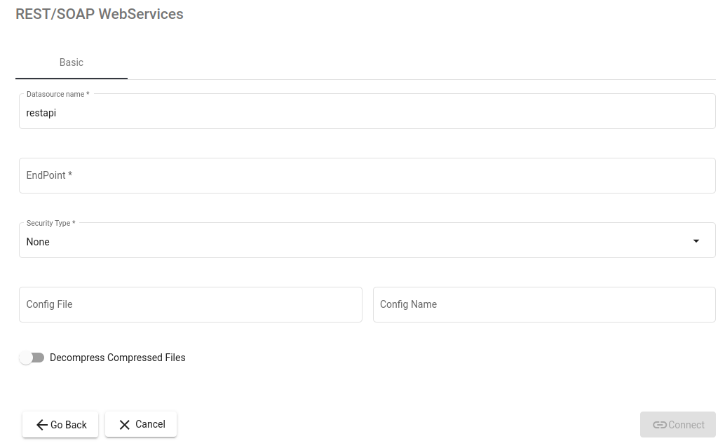Select the Config File input box
This screenshot has height=448, width=725.
coord(190,304)
